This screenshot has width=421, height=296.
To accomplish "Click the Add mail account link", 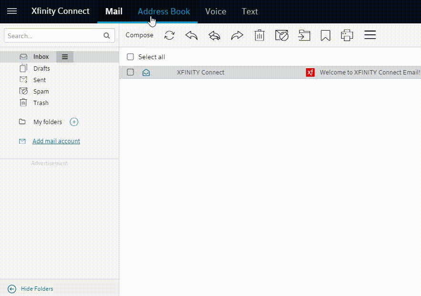I will (x=56, y=141).
